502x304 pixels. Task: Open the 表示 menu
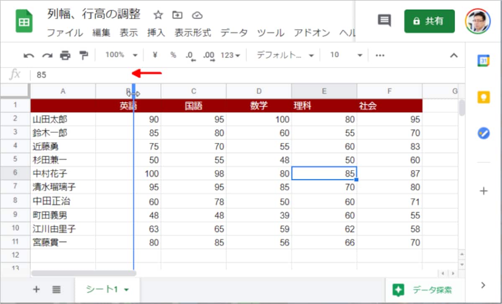click(129, 33)
